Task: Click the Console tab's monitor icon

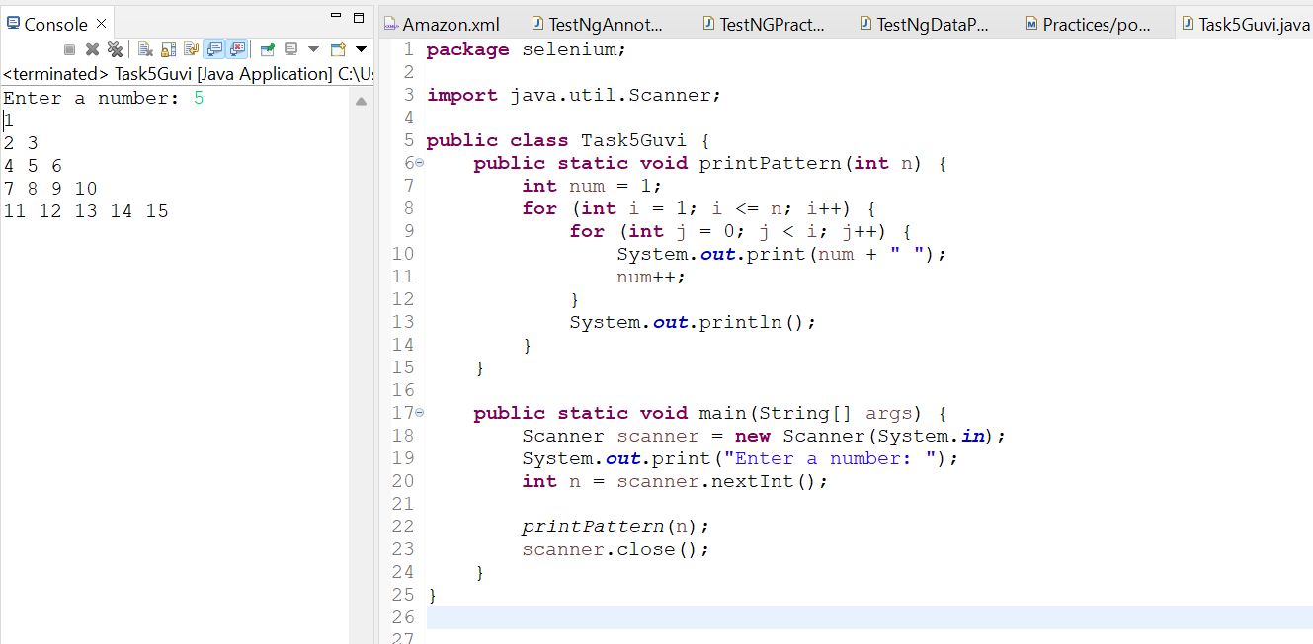Action: (13, 23)
